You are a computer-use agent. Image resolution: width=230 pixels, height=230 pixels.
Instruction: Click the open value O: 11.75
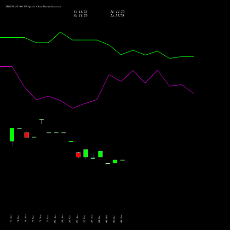click(80, 16)
